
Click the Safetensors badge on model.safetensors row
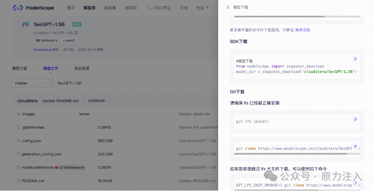(x=72, y=168)
